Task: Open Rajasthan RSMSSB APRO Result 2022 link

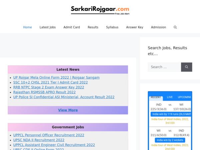Action: click(44, 92)
